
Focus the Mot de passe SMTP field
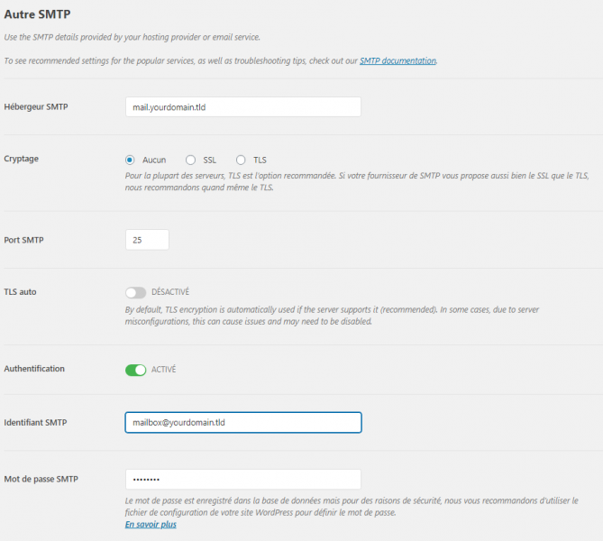[x=243, y=479]
